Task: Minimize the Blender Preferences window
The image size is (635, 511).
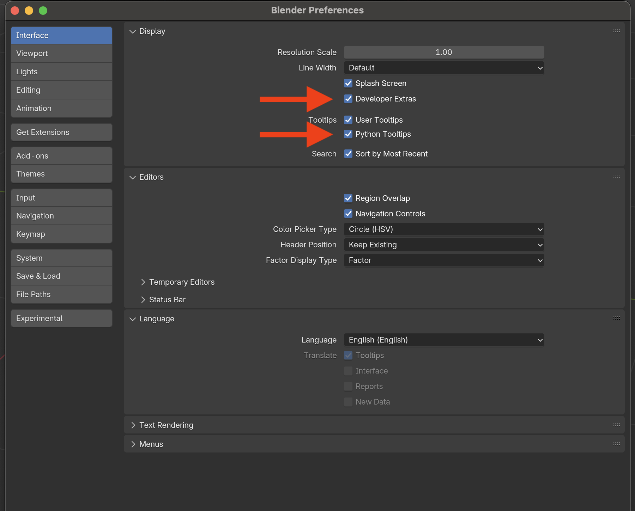Action: 29,11
